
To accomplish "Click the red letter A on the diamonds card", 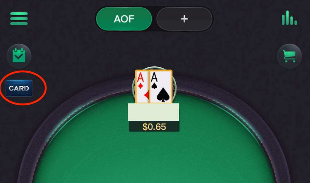I will 140,77.
